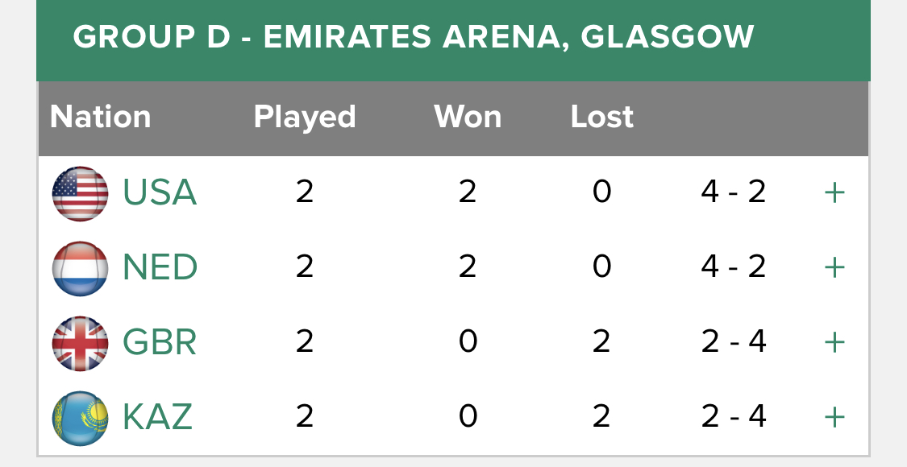
Task: Click the Netherlands flag icon
Action: 80,269
